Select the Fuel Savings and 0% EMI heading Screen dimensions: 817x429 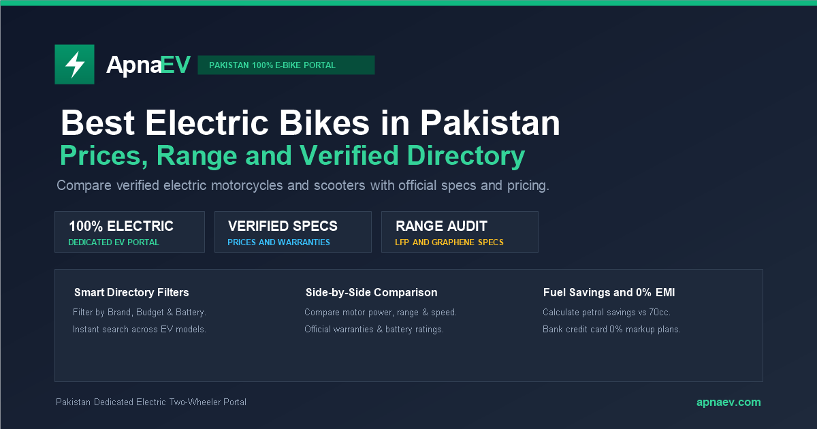pyautogui.click(x=609, y=293)
